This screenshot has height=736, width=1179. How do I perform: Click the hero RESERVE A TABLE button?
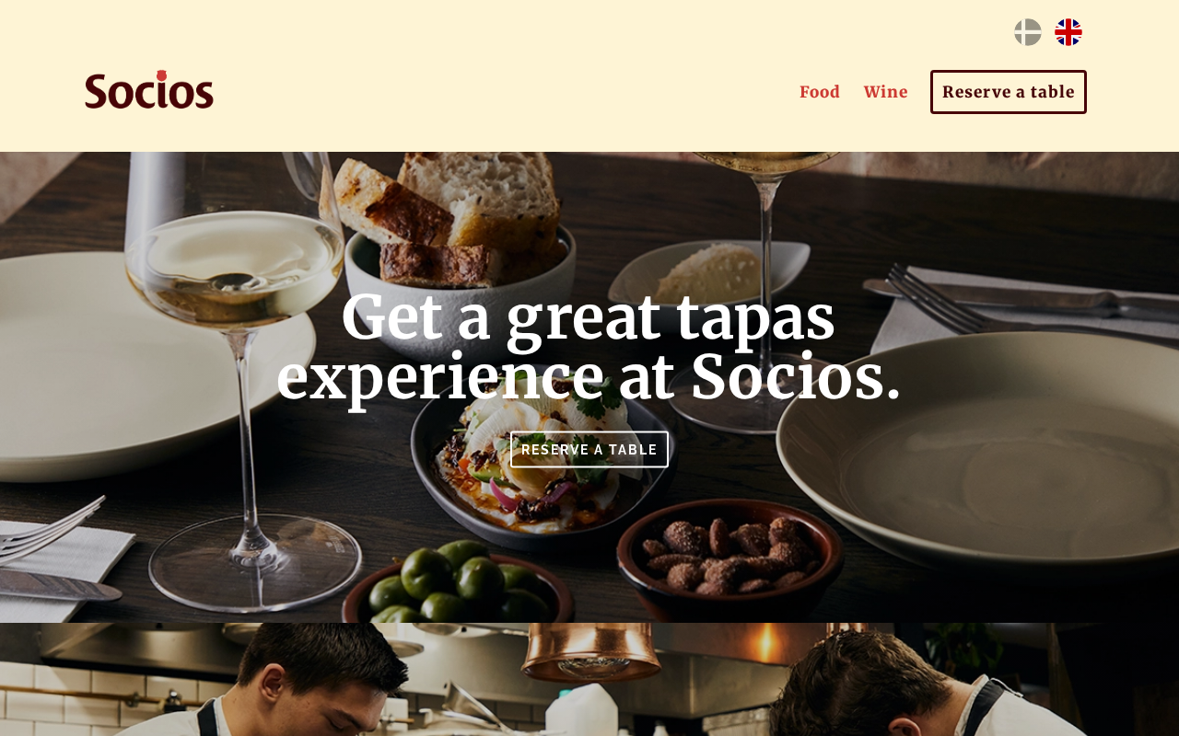[589, 450]
